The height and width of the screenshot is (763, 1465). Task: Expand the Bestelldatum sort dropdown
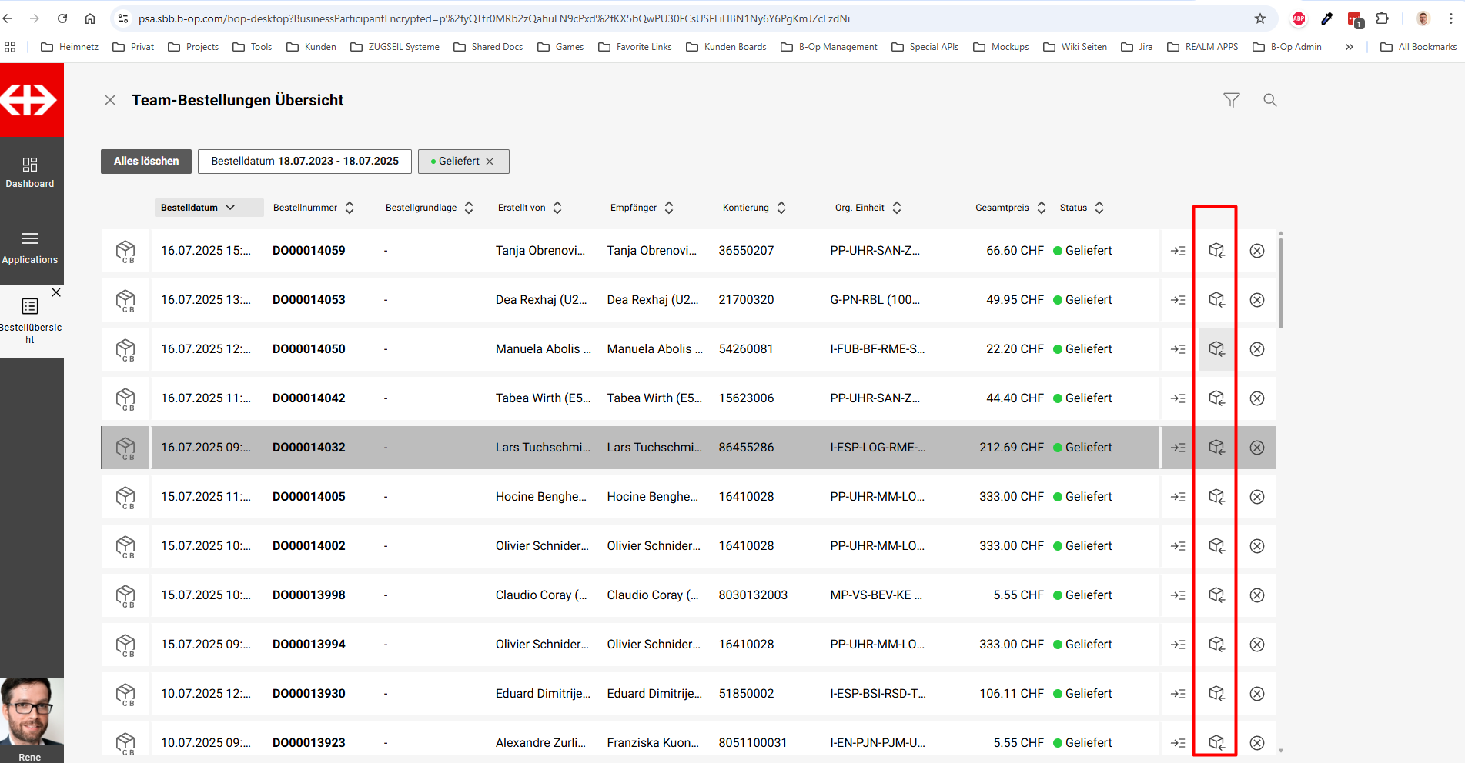230,208
